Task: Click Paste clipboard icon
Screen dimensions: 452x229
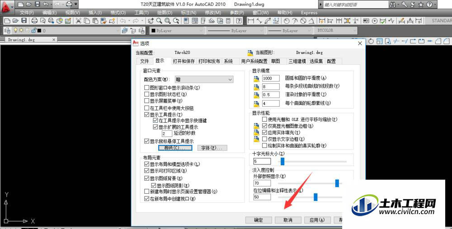Action: pos(95,20)
